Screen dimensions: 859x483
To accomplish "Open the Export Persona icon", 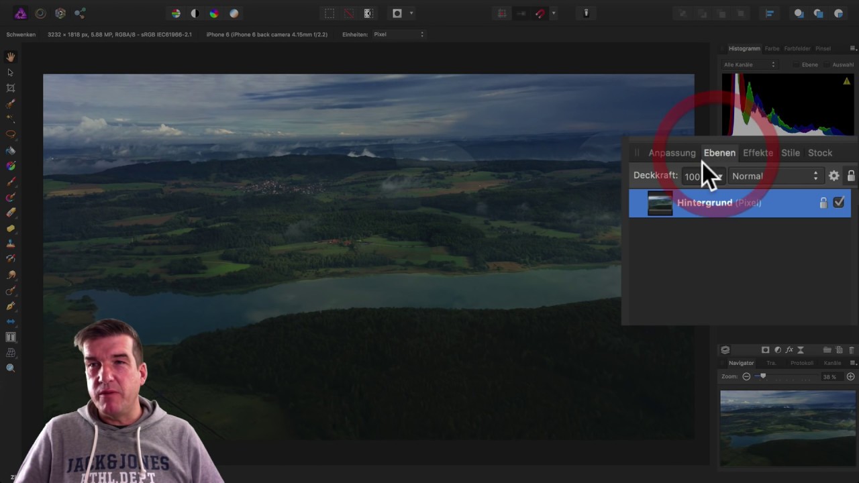I will point(80,13).
